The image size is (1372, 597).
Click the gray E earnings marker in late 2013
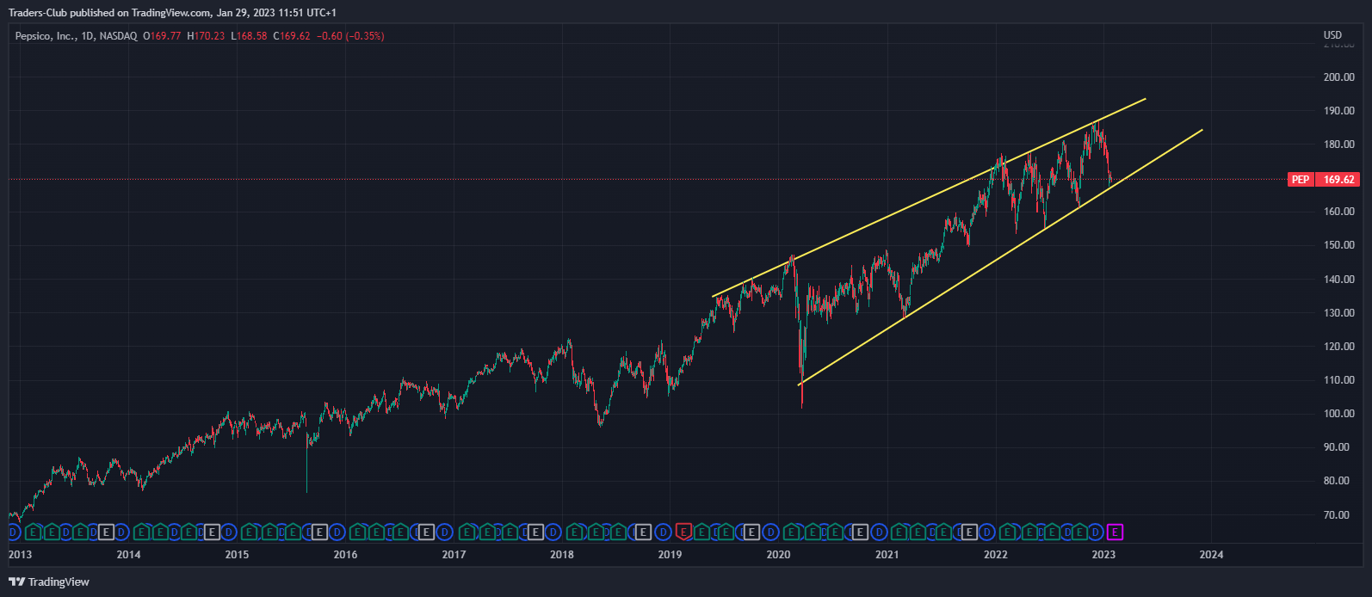pos(106,532)
